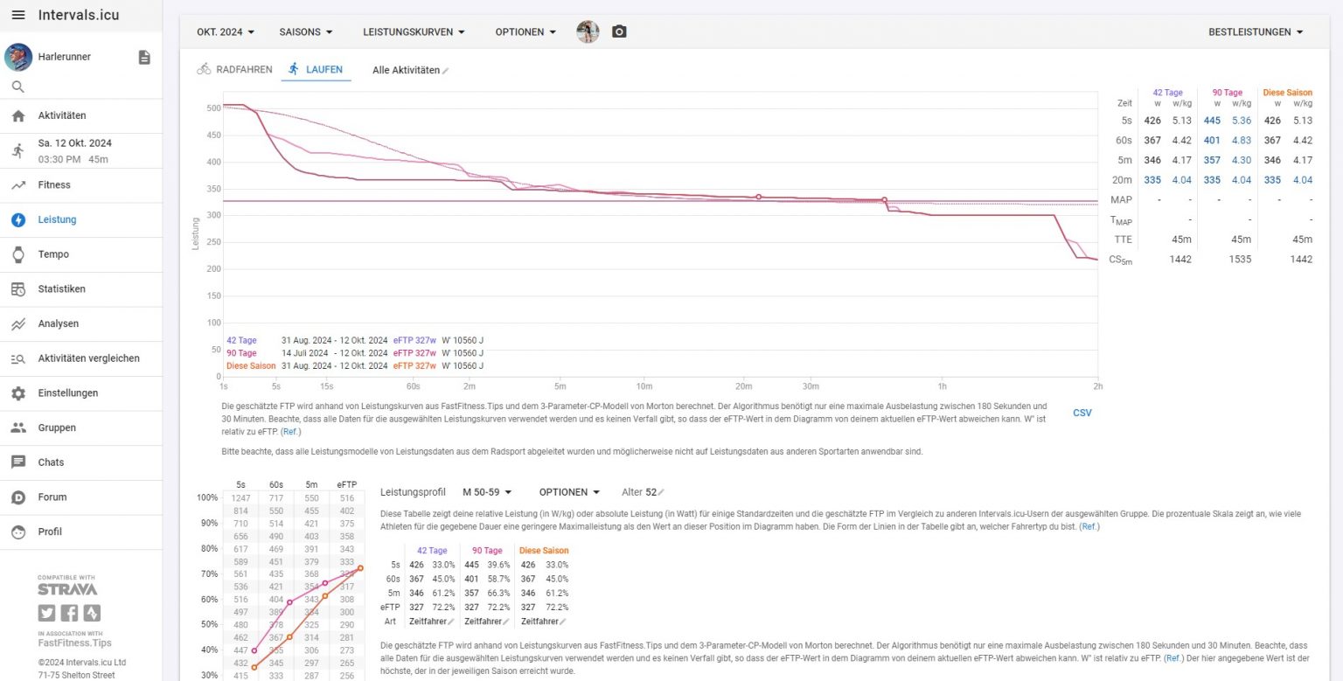Open Statistiken via its grid icon
This screenshot has height=681, width=1343.
20,288
